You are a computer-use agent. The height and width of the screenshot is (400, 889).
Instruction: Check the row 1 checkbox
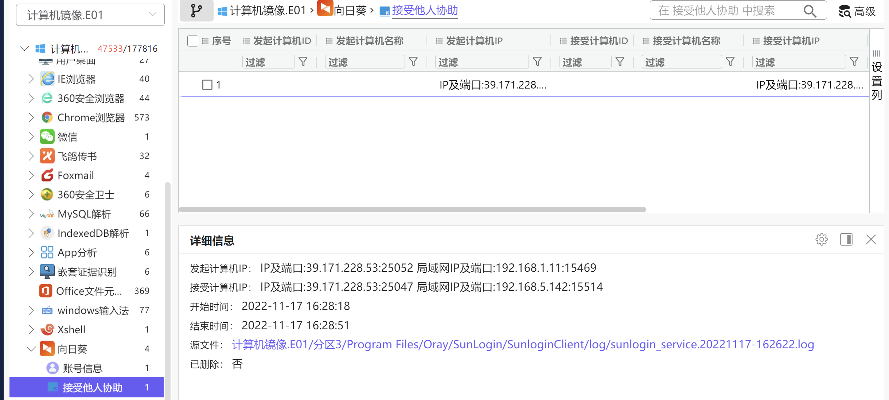pos(207,85)
